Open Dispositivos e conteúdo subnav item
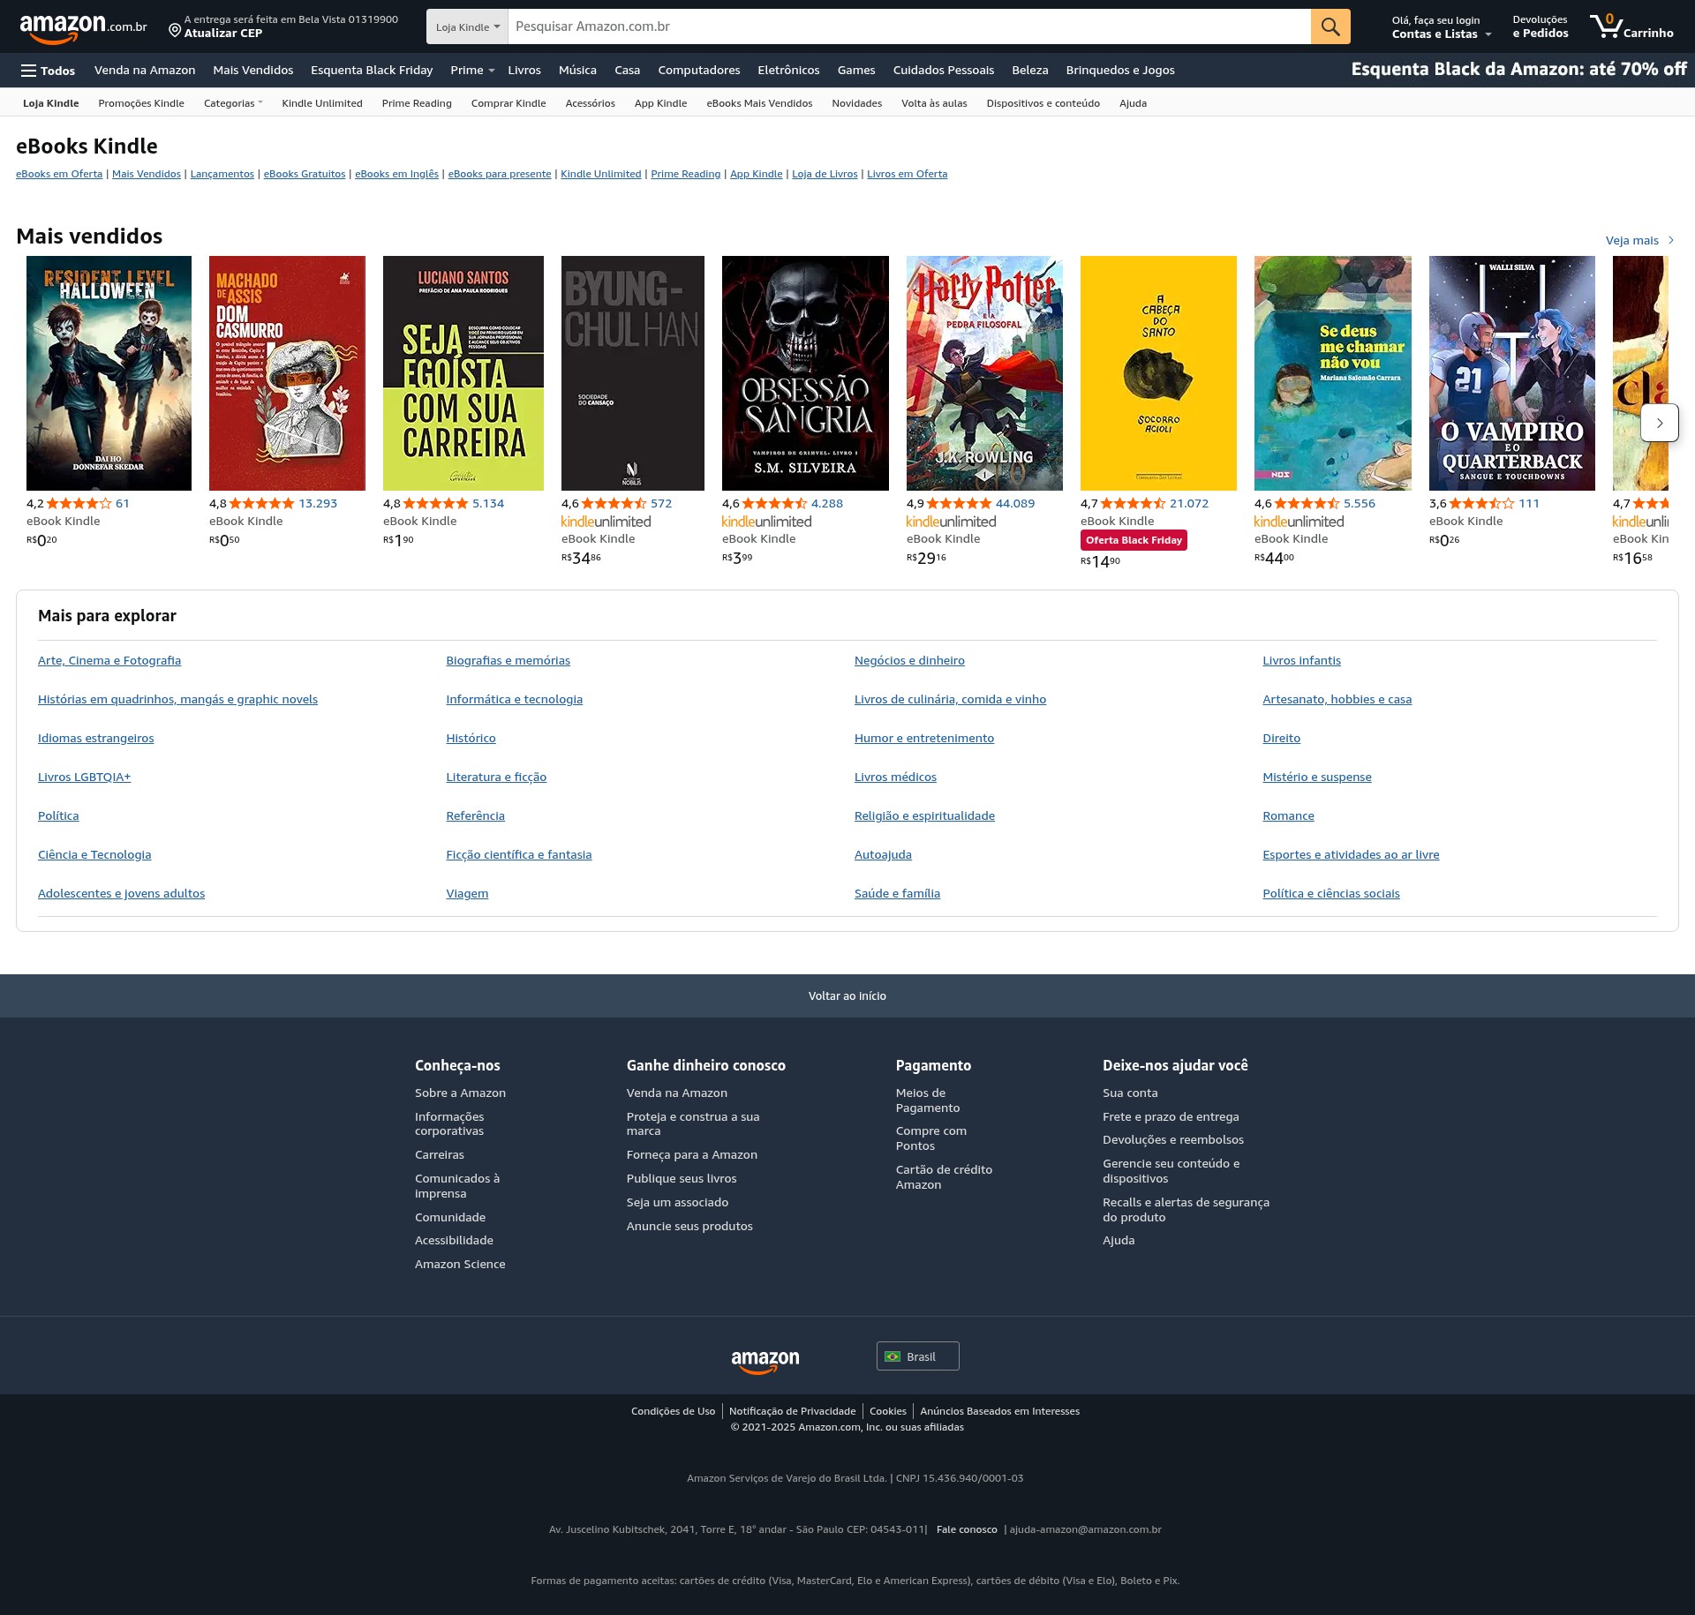This screenshot has height=1615, width=1695. (x=1043, y=103)
